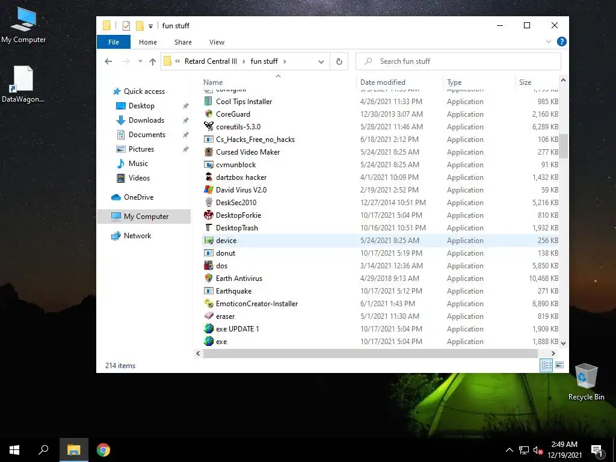
Task: Switch to Details view layout
Action: point(546,365)
